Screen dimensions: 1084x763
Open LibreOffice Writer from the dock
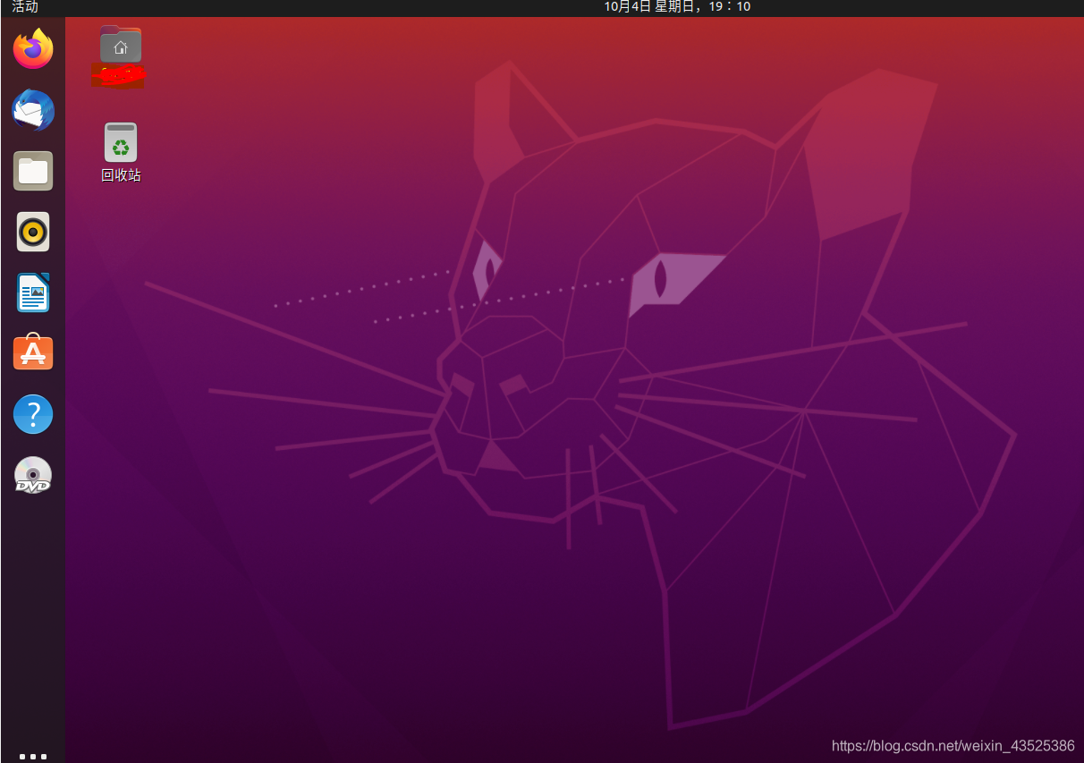(x=33, y=292)
